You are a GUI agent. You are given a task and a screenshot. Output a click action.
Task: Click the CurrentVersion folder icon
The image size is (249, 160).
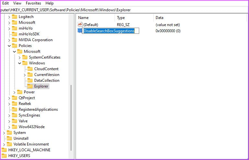[30, 75]
